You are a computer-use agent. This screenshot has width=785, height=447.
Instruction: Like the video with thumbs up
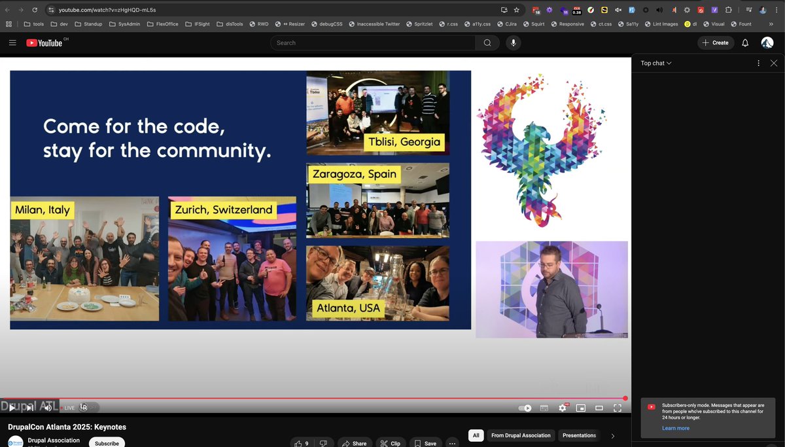coord(302,443)
